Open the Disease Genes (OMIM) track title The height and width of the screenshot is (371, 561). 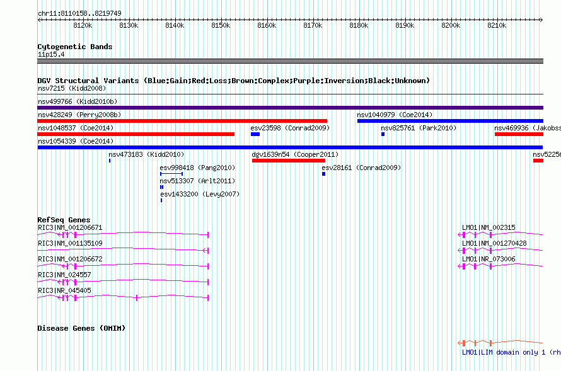[81, 328]
